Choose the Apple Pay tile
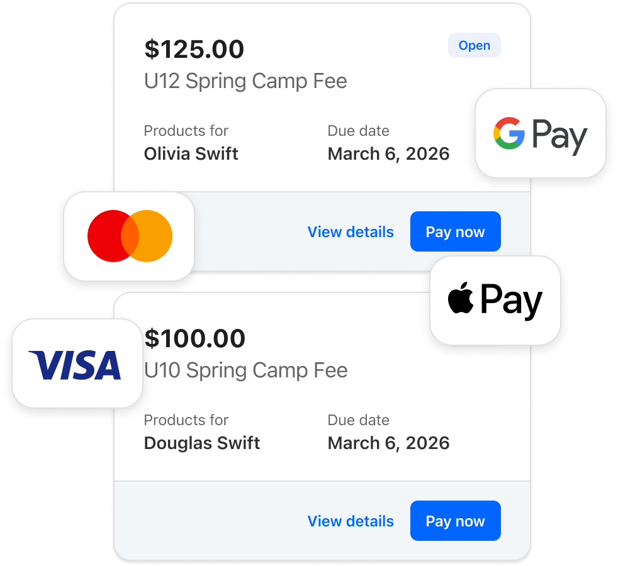618x566 pixels. tap(495, 300)
